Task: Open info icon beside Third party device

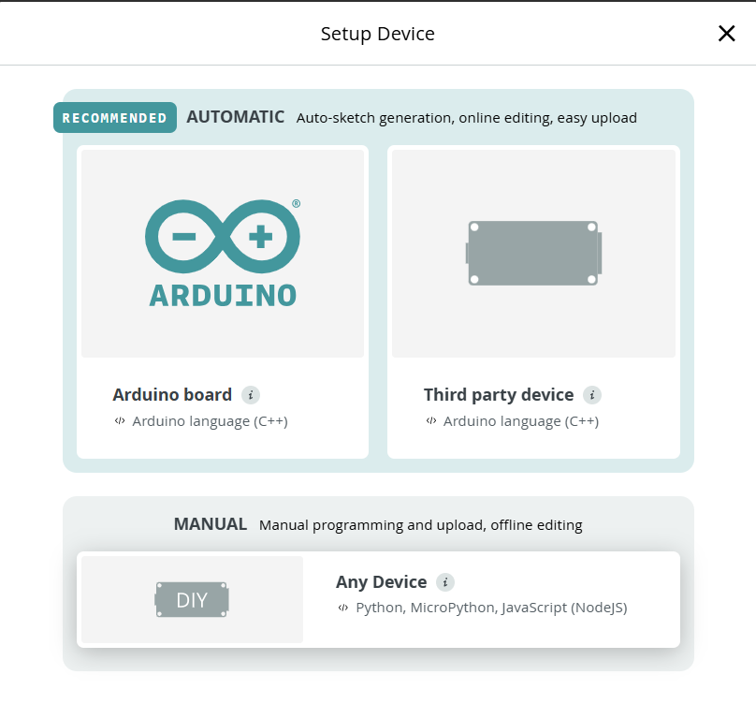Action: [591, 394]
